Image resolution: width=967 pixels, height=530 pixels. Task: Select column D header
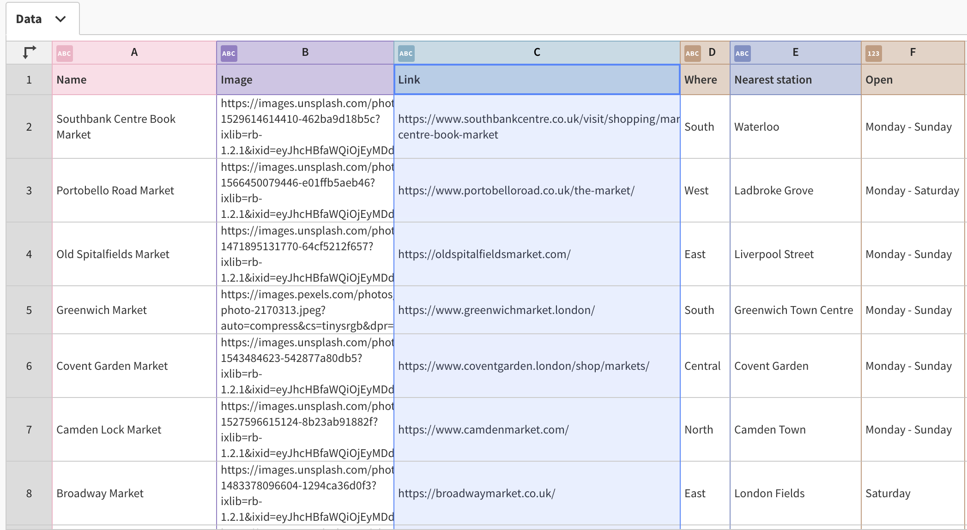tap(705, 53)
